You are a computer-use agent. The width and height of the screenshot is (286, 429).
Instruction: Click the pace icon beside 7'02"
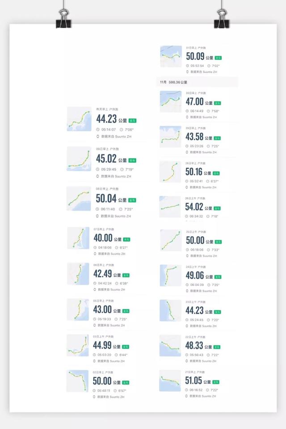209,66
